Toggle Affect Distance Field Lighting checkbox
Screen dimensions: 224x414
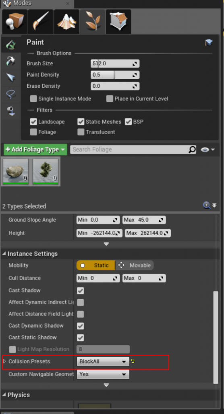tap(80, 314)
